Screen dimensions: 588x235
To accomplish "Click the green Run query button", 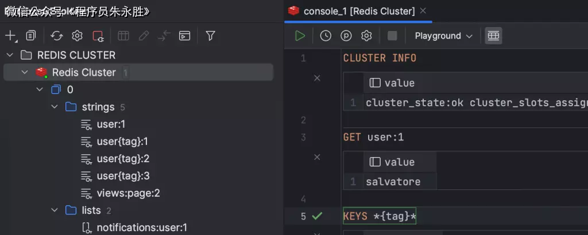I will coord(300,36).
